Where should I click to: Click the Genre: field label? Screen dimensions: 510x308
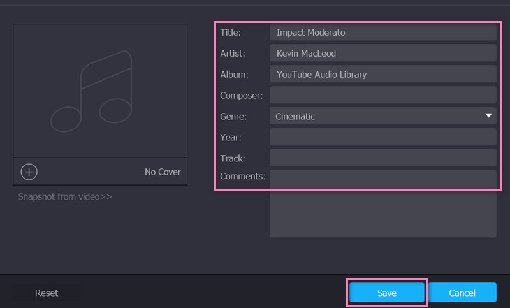tap(233, 116)
